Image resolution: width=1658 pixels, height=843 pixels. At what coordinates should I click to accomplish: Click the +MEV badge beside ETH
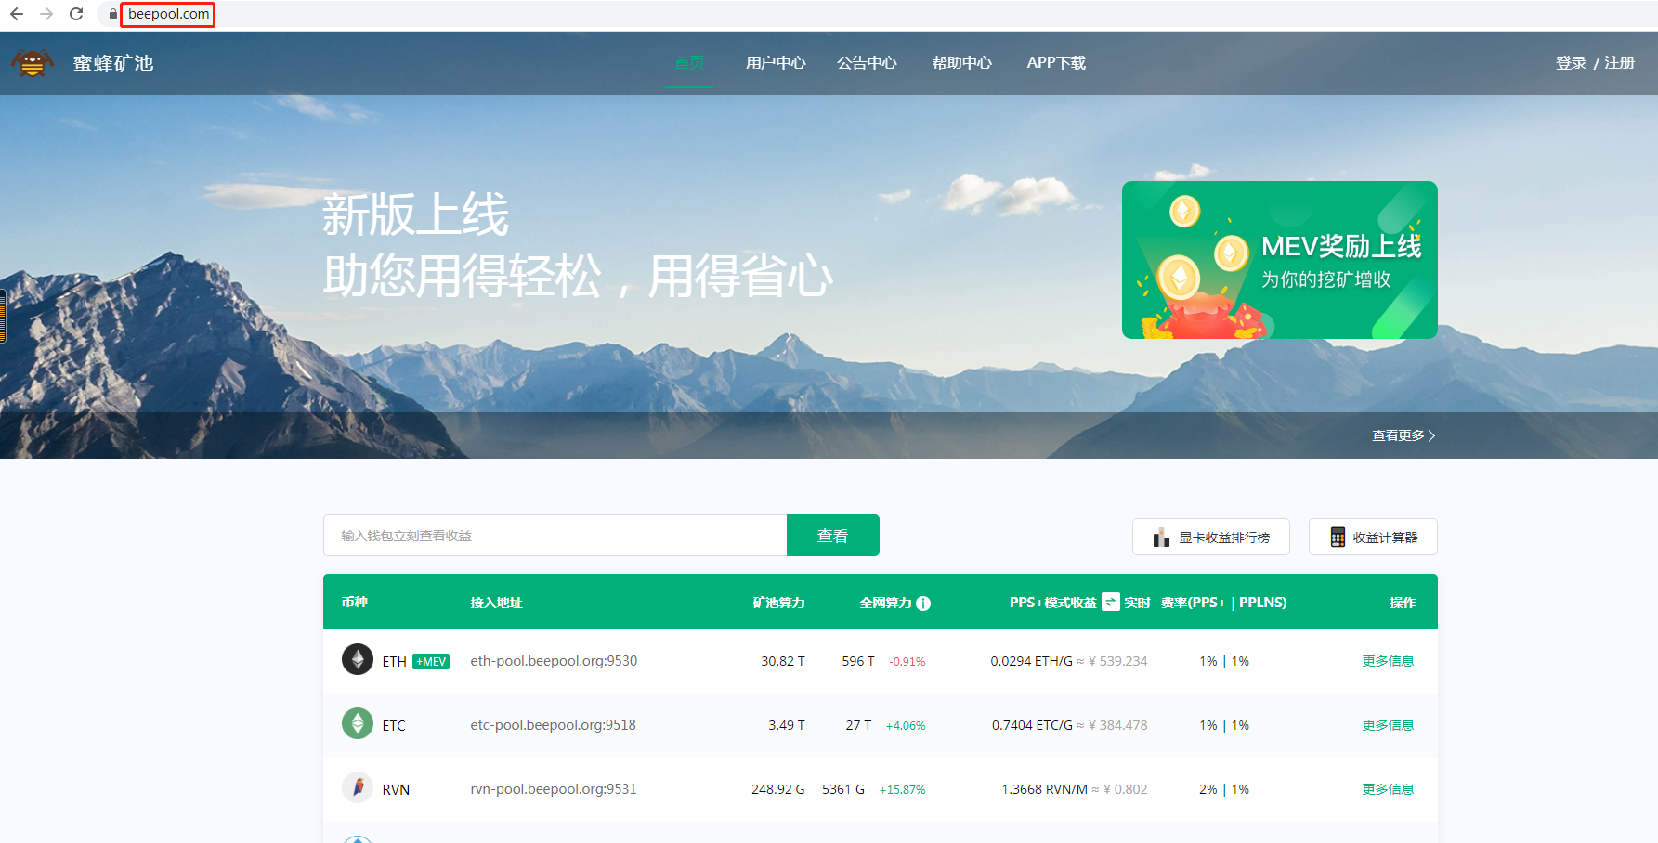(x=431, y=661)
